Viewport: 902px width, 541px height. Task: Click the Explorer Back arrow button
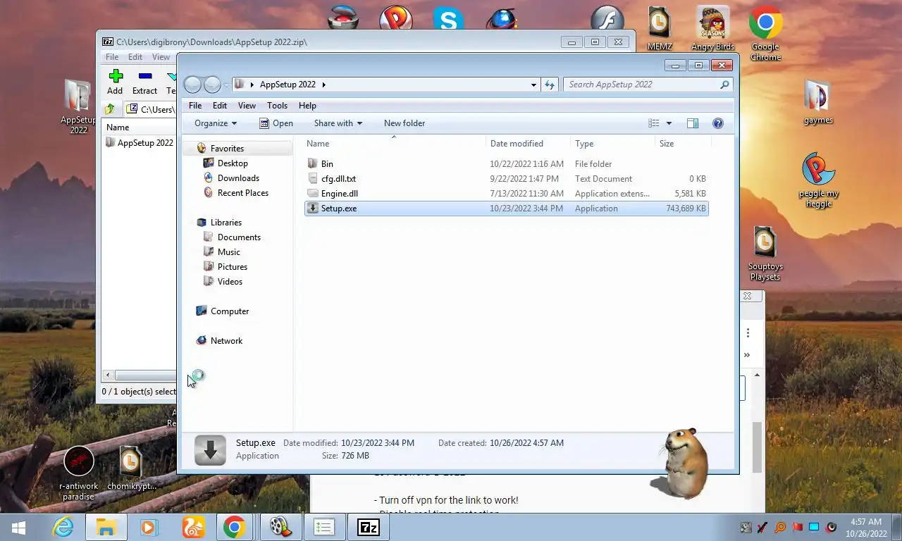pos(192,85)
